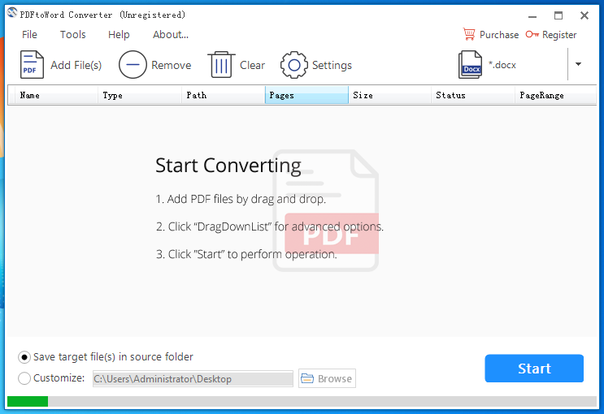
Task: Click the green conversion progress bar
Action: pyautogui.click(x=28, y=401)
